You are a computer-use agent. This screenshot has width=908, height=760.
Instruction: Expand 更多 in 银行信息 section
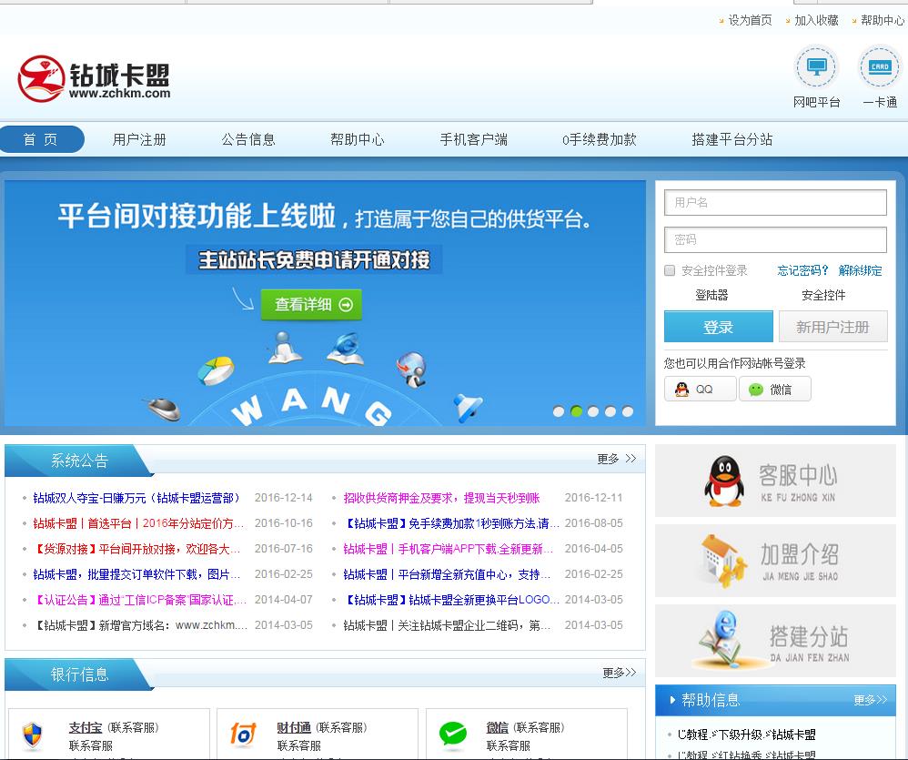[x=619, y=673]
